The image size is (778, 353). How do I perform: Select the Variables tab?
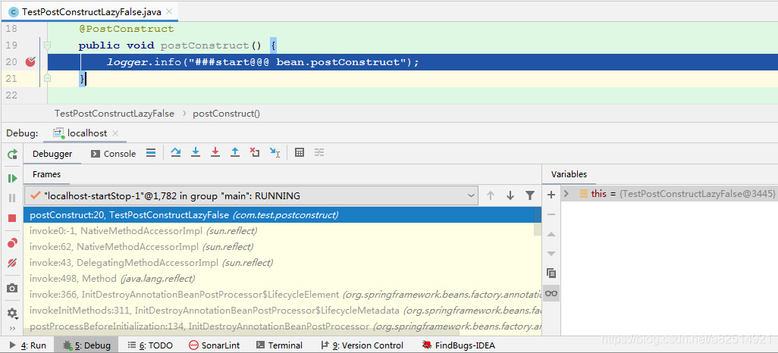point(569,174)
